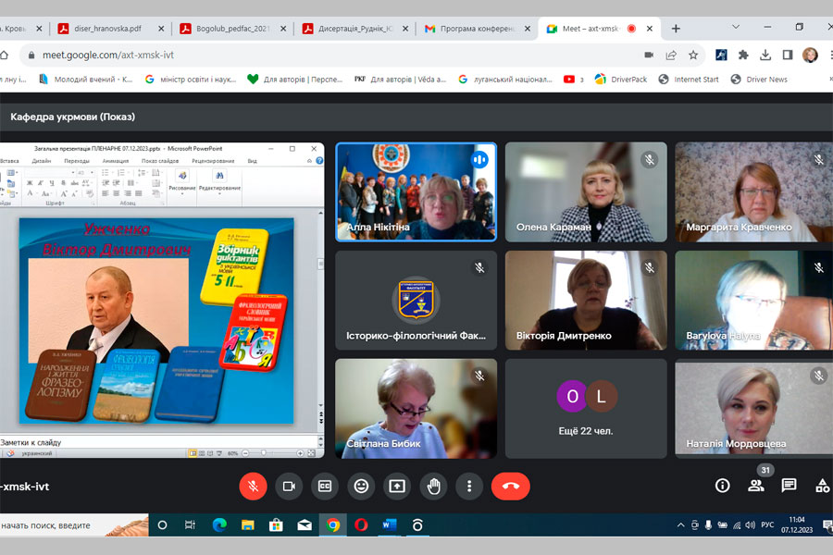
Task: Switch to Програма конференції Gmail tab
Action: pos(477,29)
